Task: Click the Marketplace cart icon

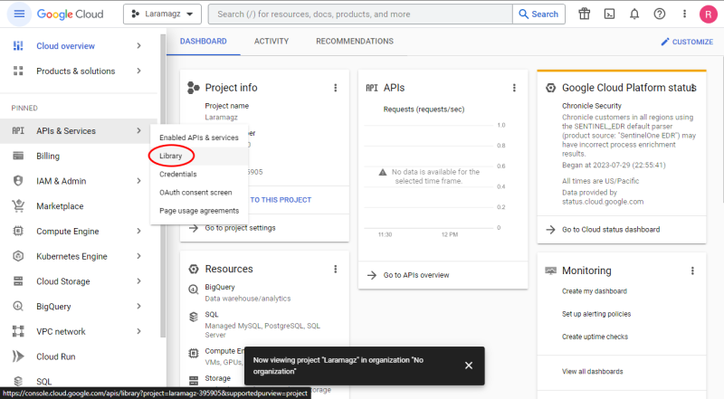Action: click(18, 205)
